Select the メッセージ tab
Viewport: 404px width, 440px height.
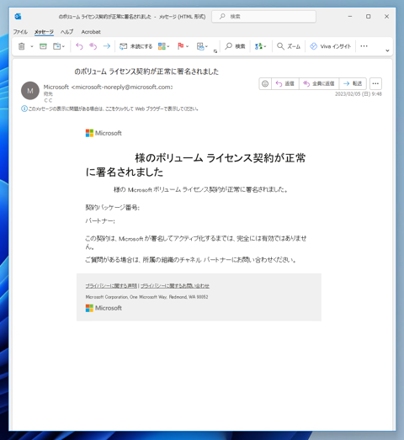pos(44,32)
